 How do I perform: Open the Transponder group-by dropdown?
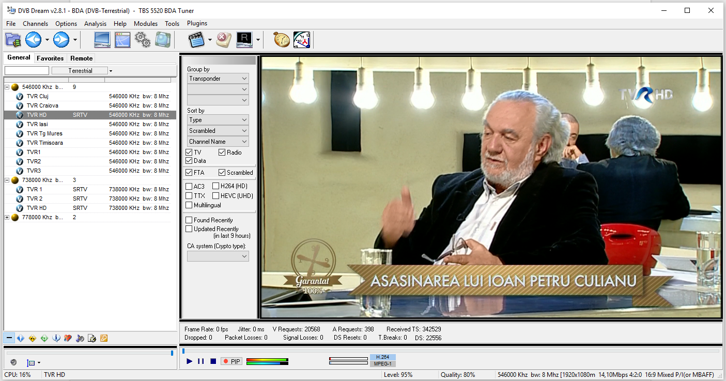click(x=218, y=79)
